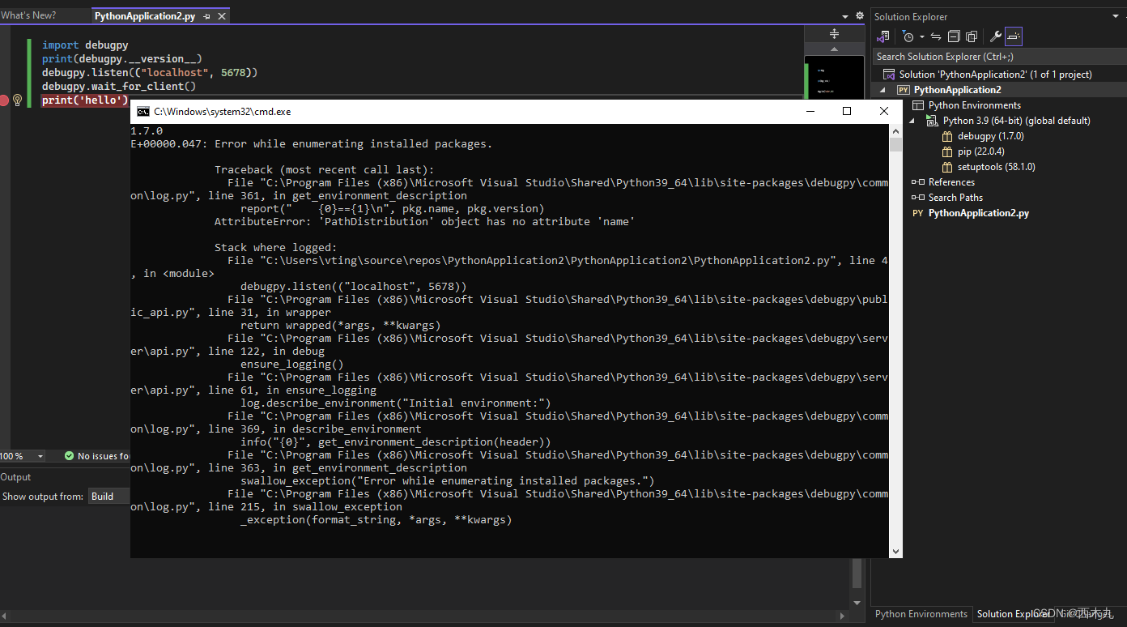Switch to Solution Explorer bottom tab
The width and height of the screenshot is (1127, 627).
(1013, 614)
